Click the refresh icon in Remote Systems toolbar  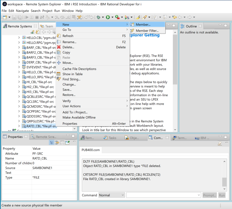[38, 32]
